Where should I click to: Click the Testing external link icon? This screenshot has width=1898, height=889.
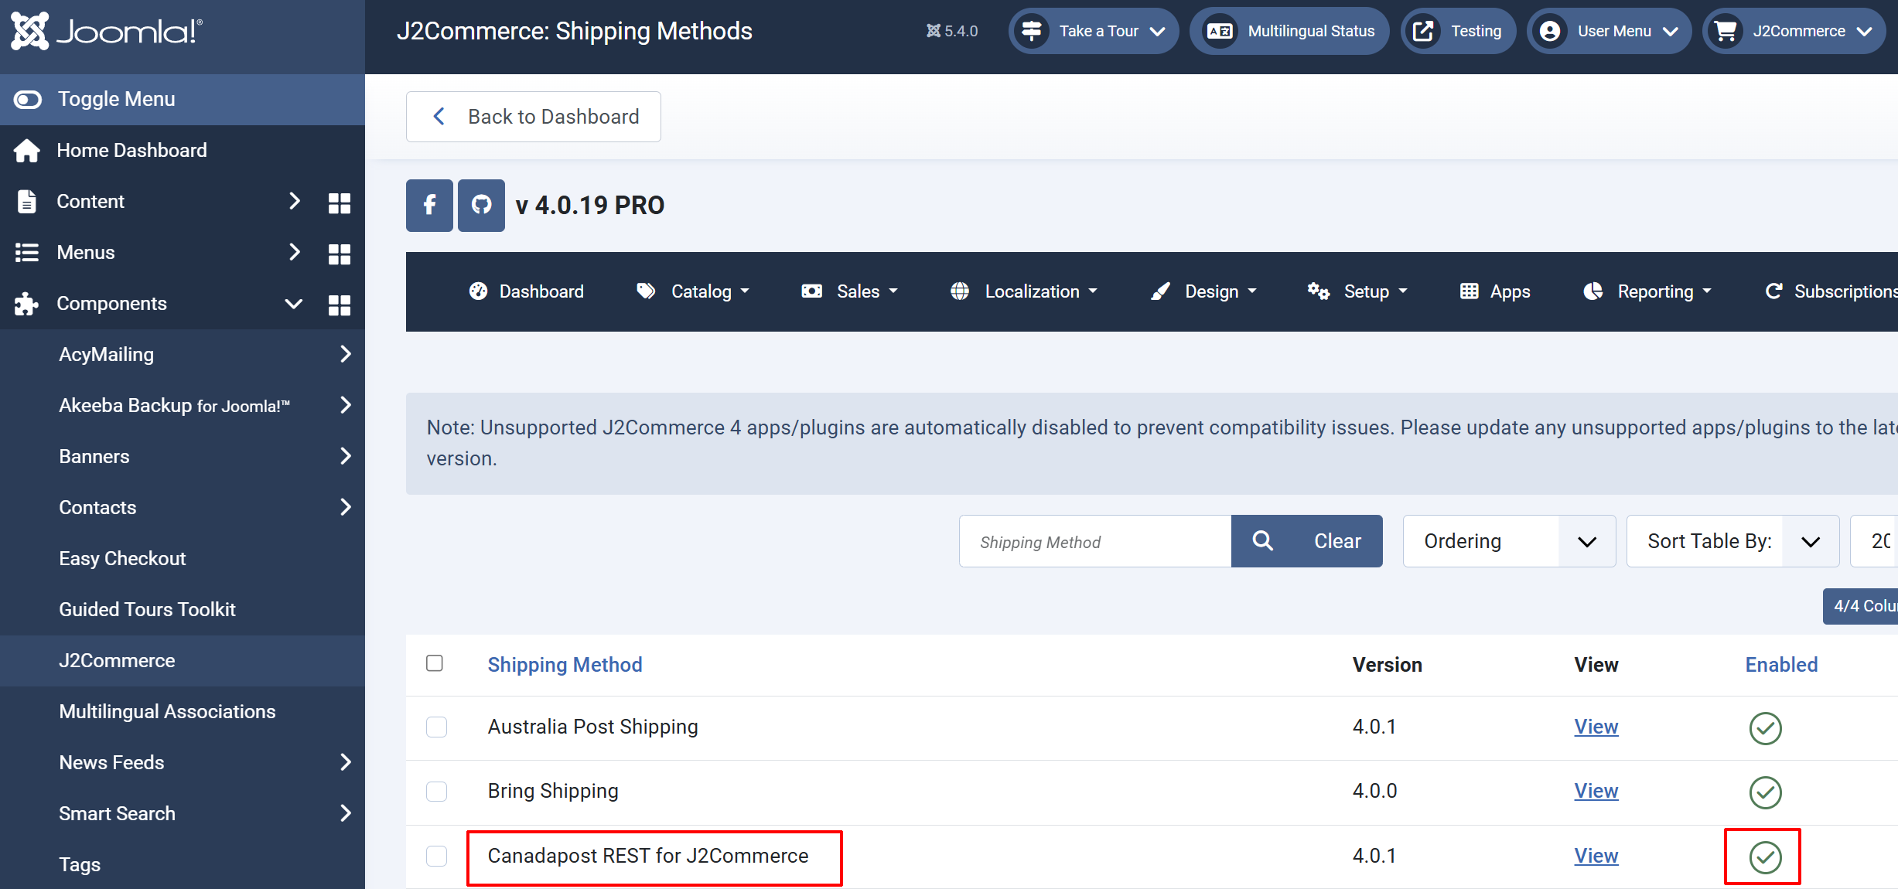1423,31
